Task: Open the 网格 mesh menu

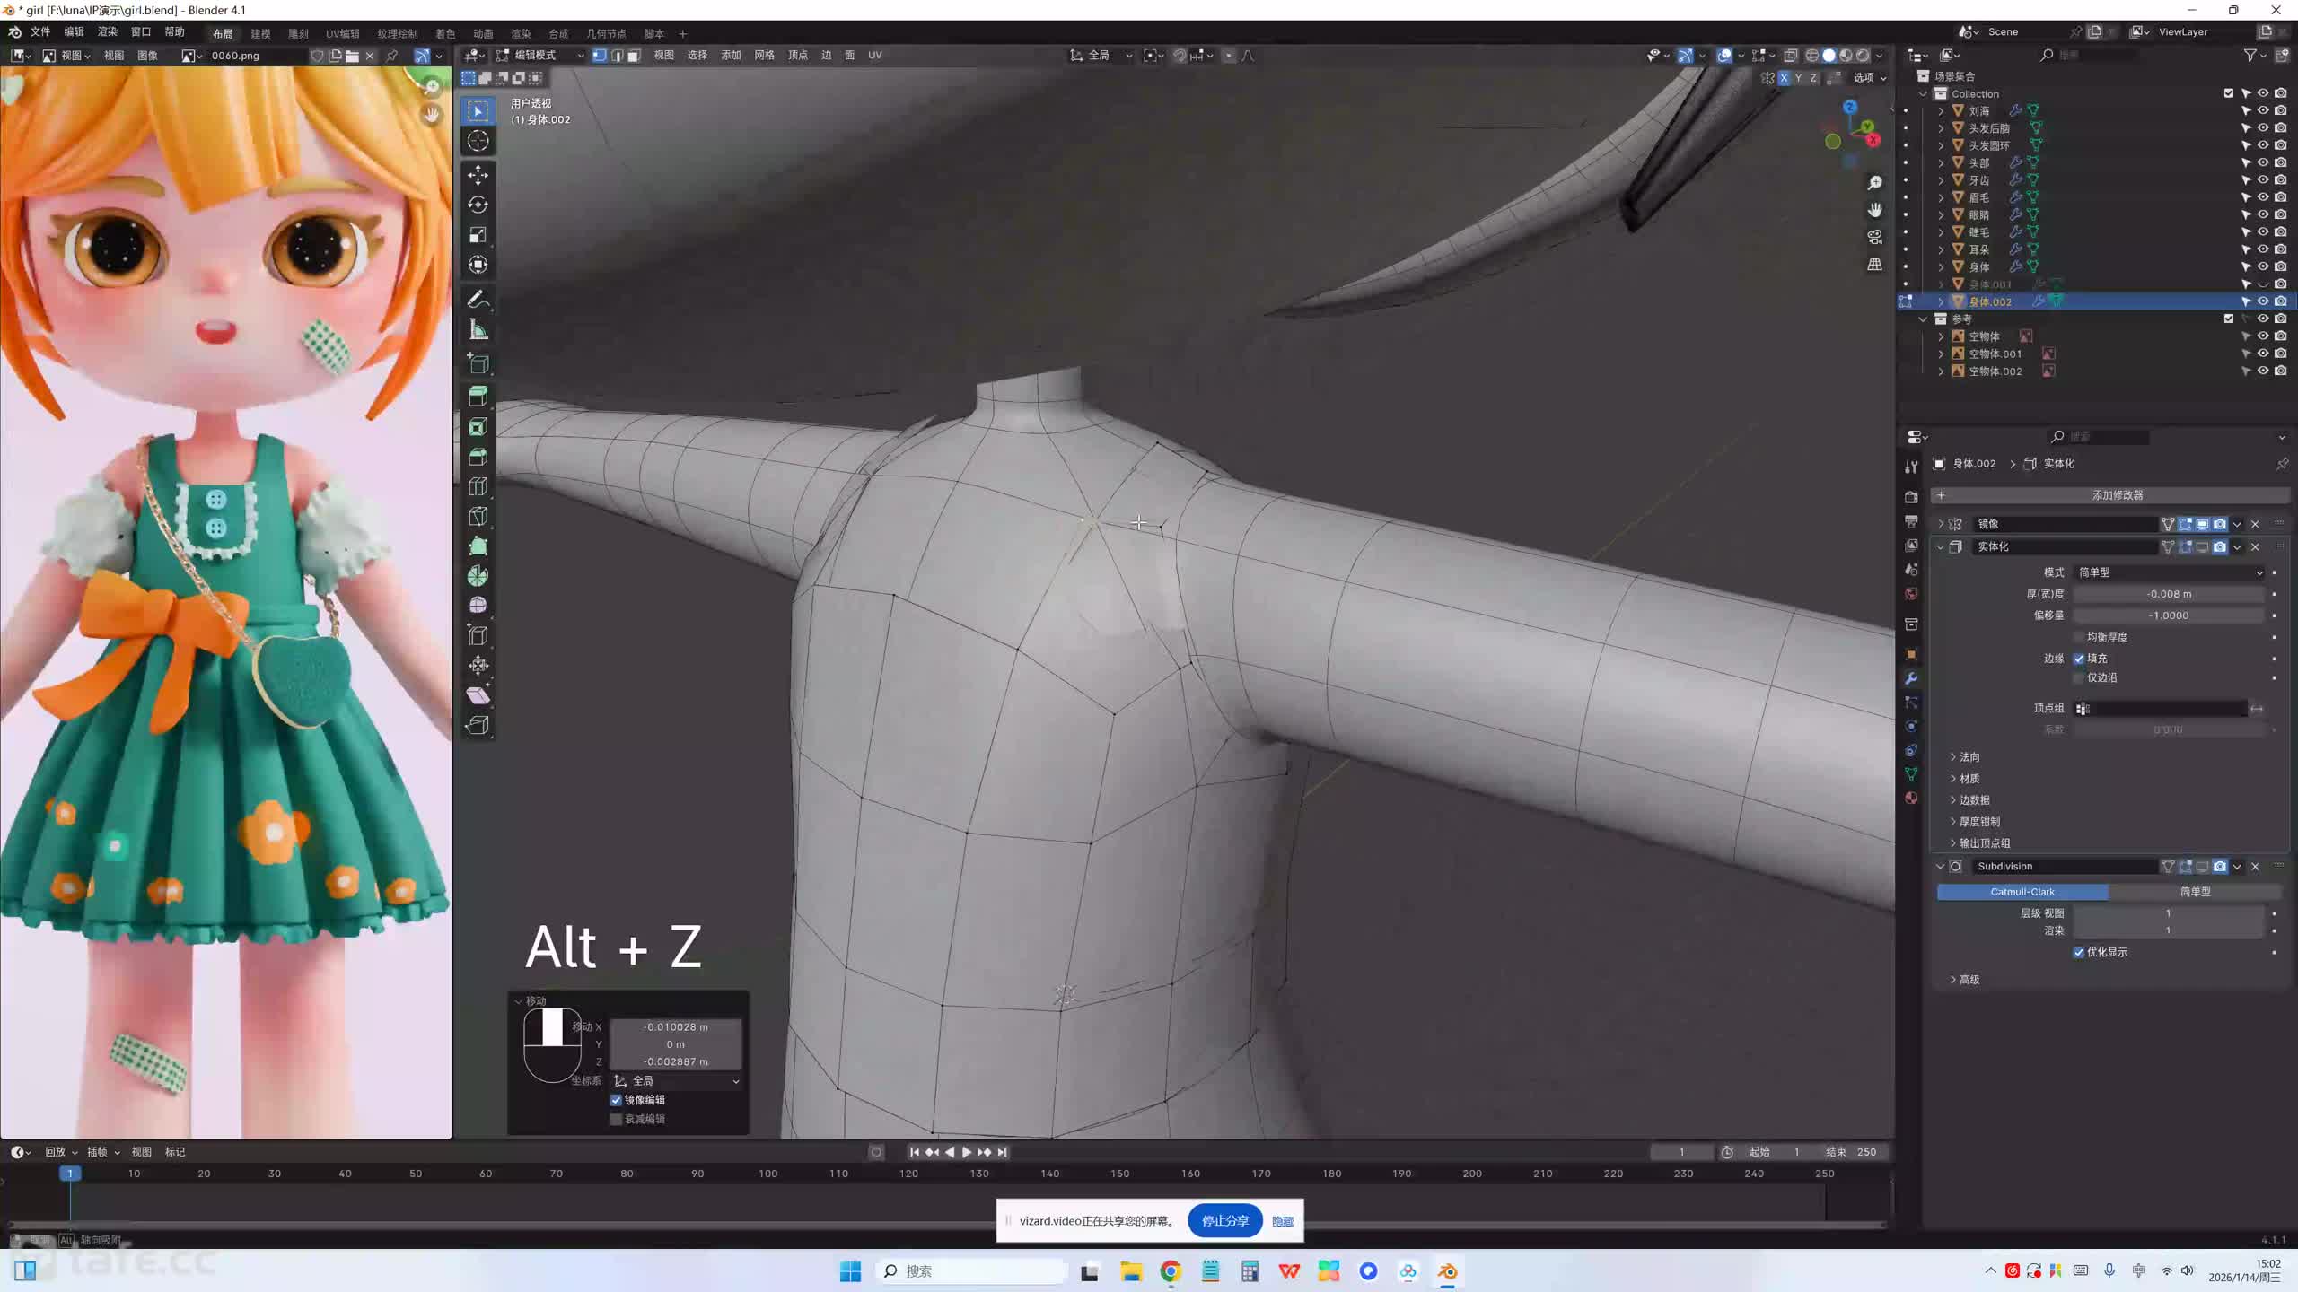Action: (x=764, y=55)
